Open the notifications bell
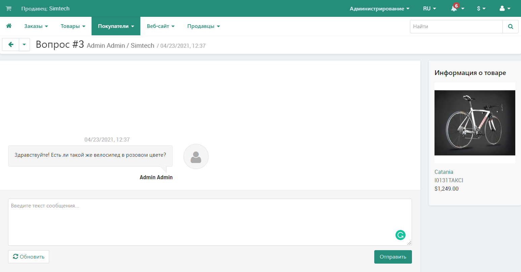The image size is (521, 272). pyautogui.click(x=454, y=8)
